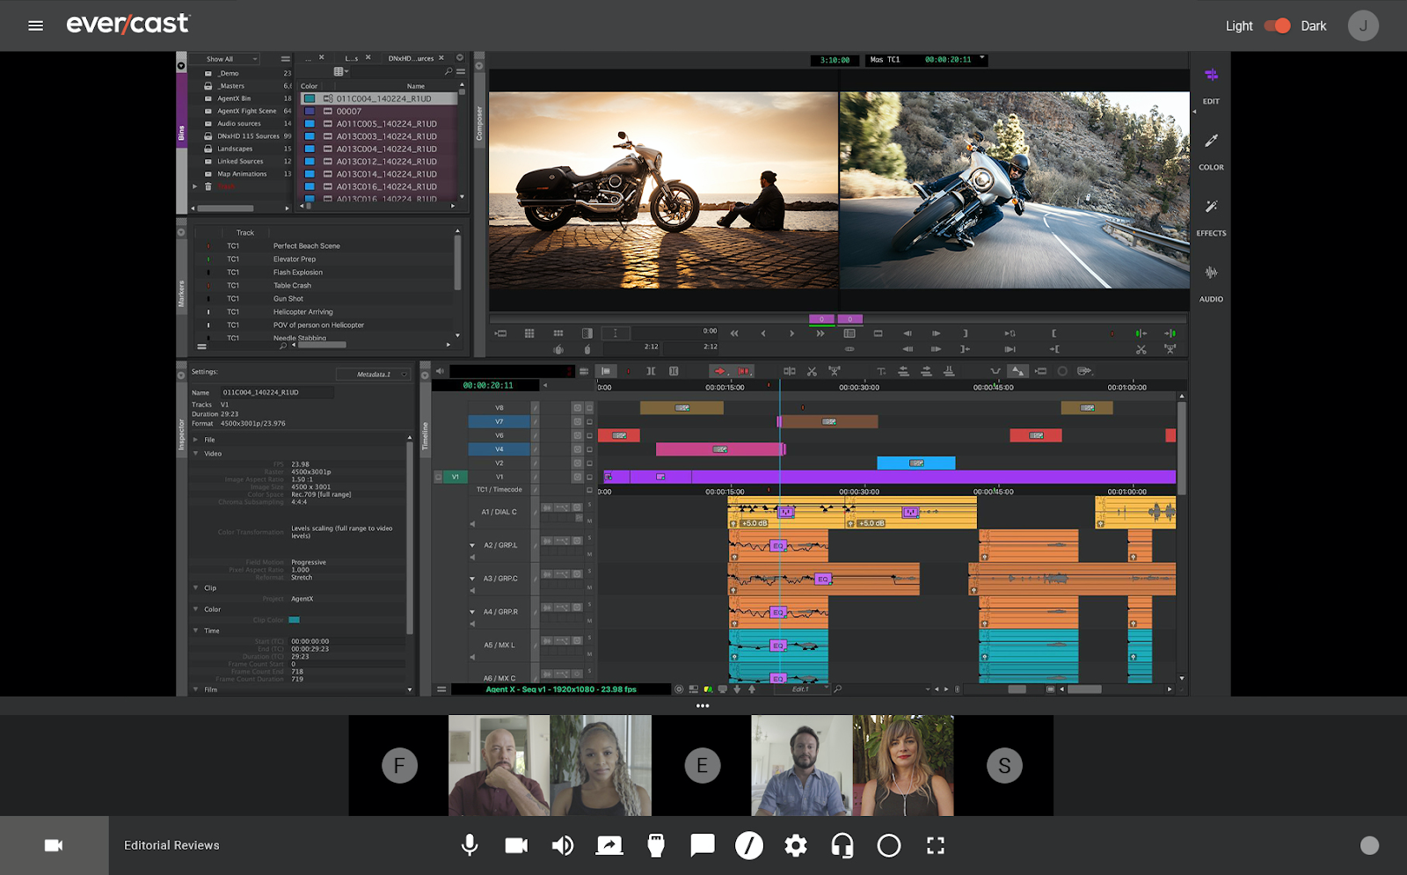The width and height of the screenshot is (1407, 875).
Task: Open the chat bubble panel
Action: [702, 845]
